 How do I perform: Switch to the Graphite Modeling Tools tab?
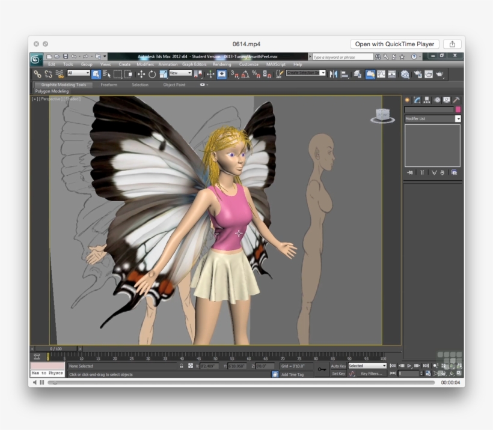click(66, 85)
